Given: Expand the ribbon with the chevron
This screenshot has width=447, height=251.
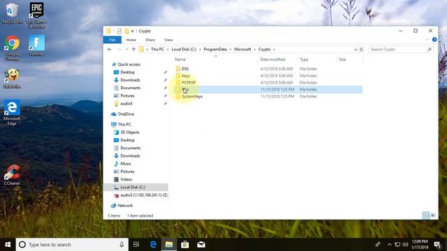Looking at the screenshot, I should click(x=427, y=40).
